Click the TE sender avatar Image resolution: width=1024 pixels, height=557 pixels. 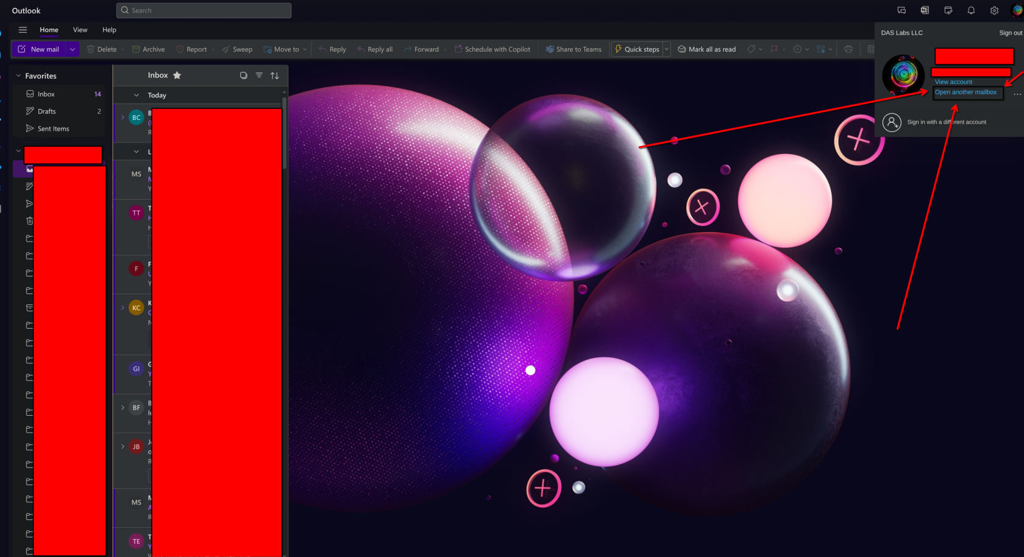[x=137, y=542]
